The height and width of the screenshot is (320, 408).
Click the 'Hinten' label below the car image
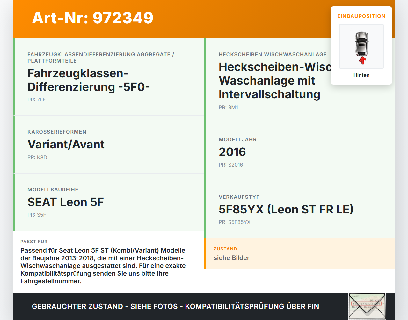click(x=361, y=75)
